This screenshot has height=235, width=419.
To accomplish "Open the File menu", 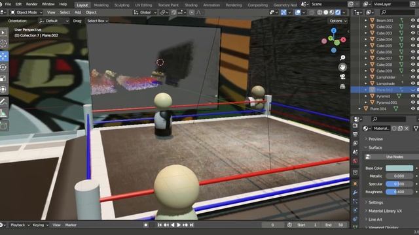I will (8, 5).
